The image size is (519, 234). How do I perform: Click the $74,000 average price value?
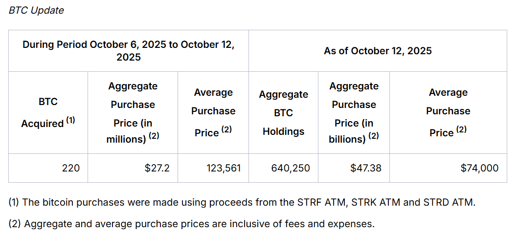[479, 168]
